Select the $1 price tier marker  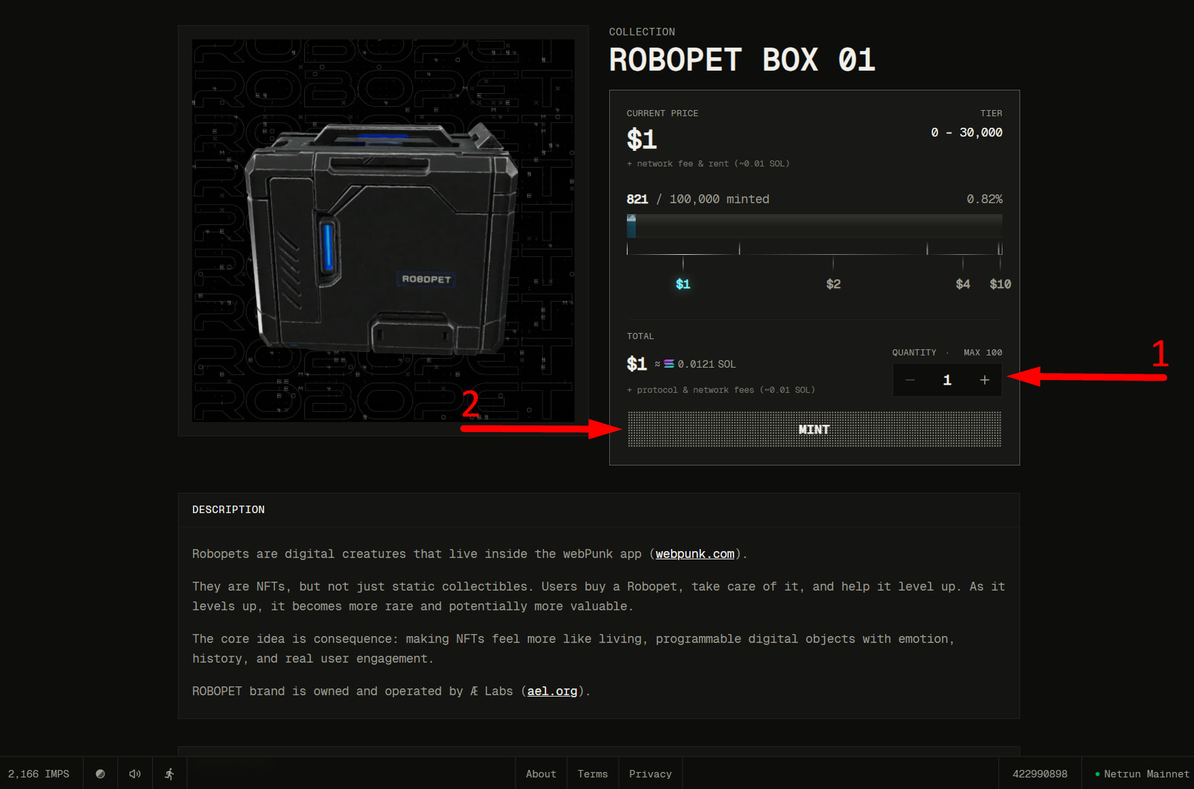[x=683, y=284]
